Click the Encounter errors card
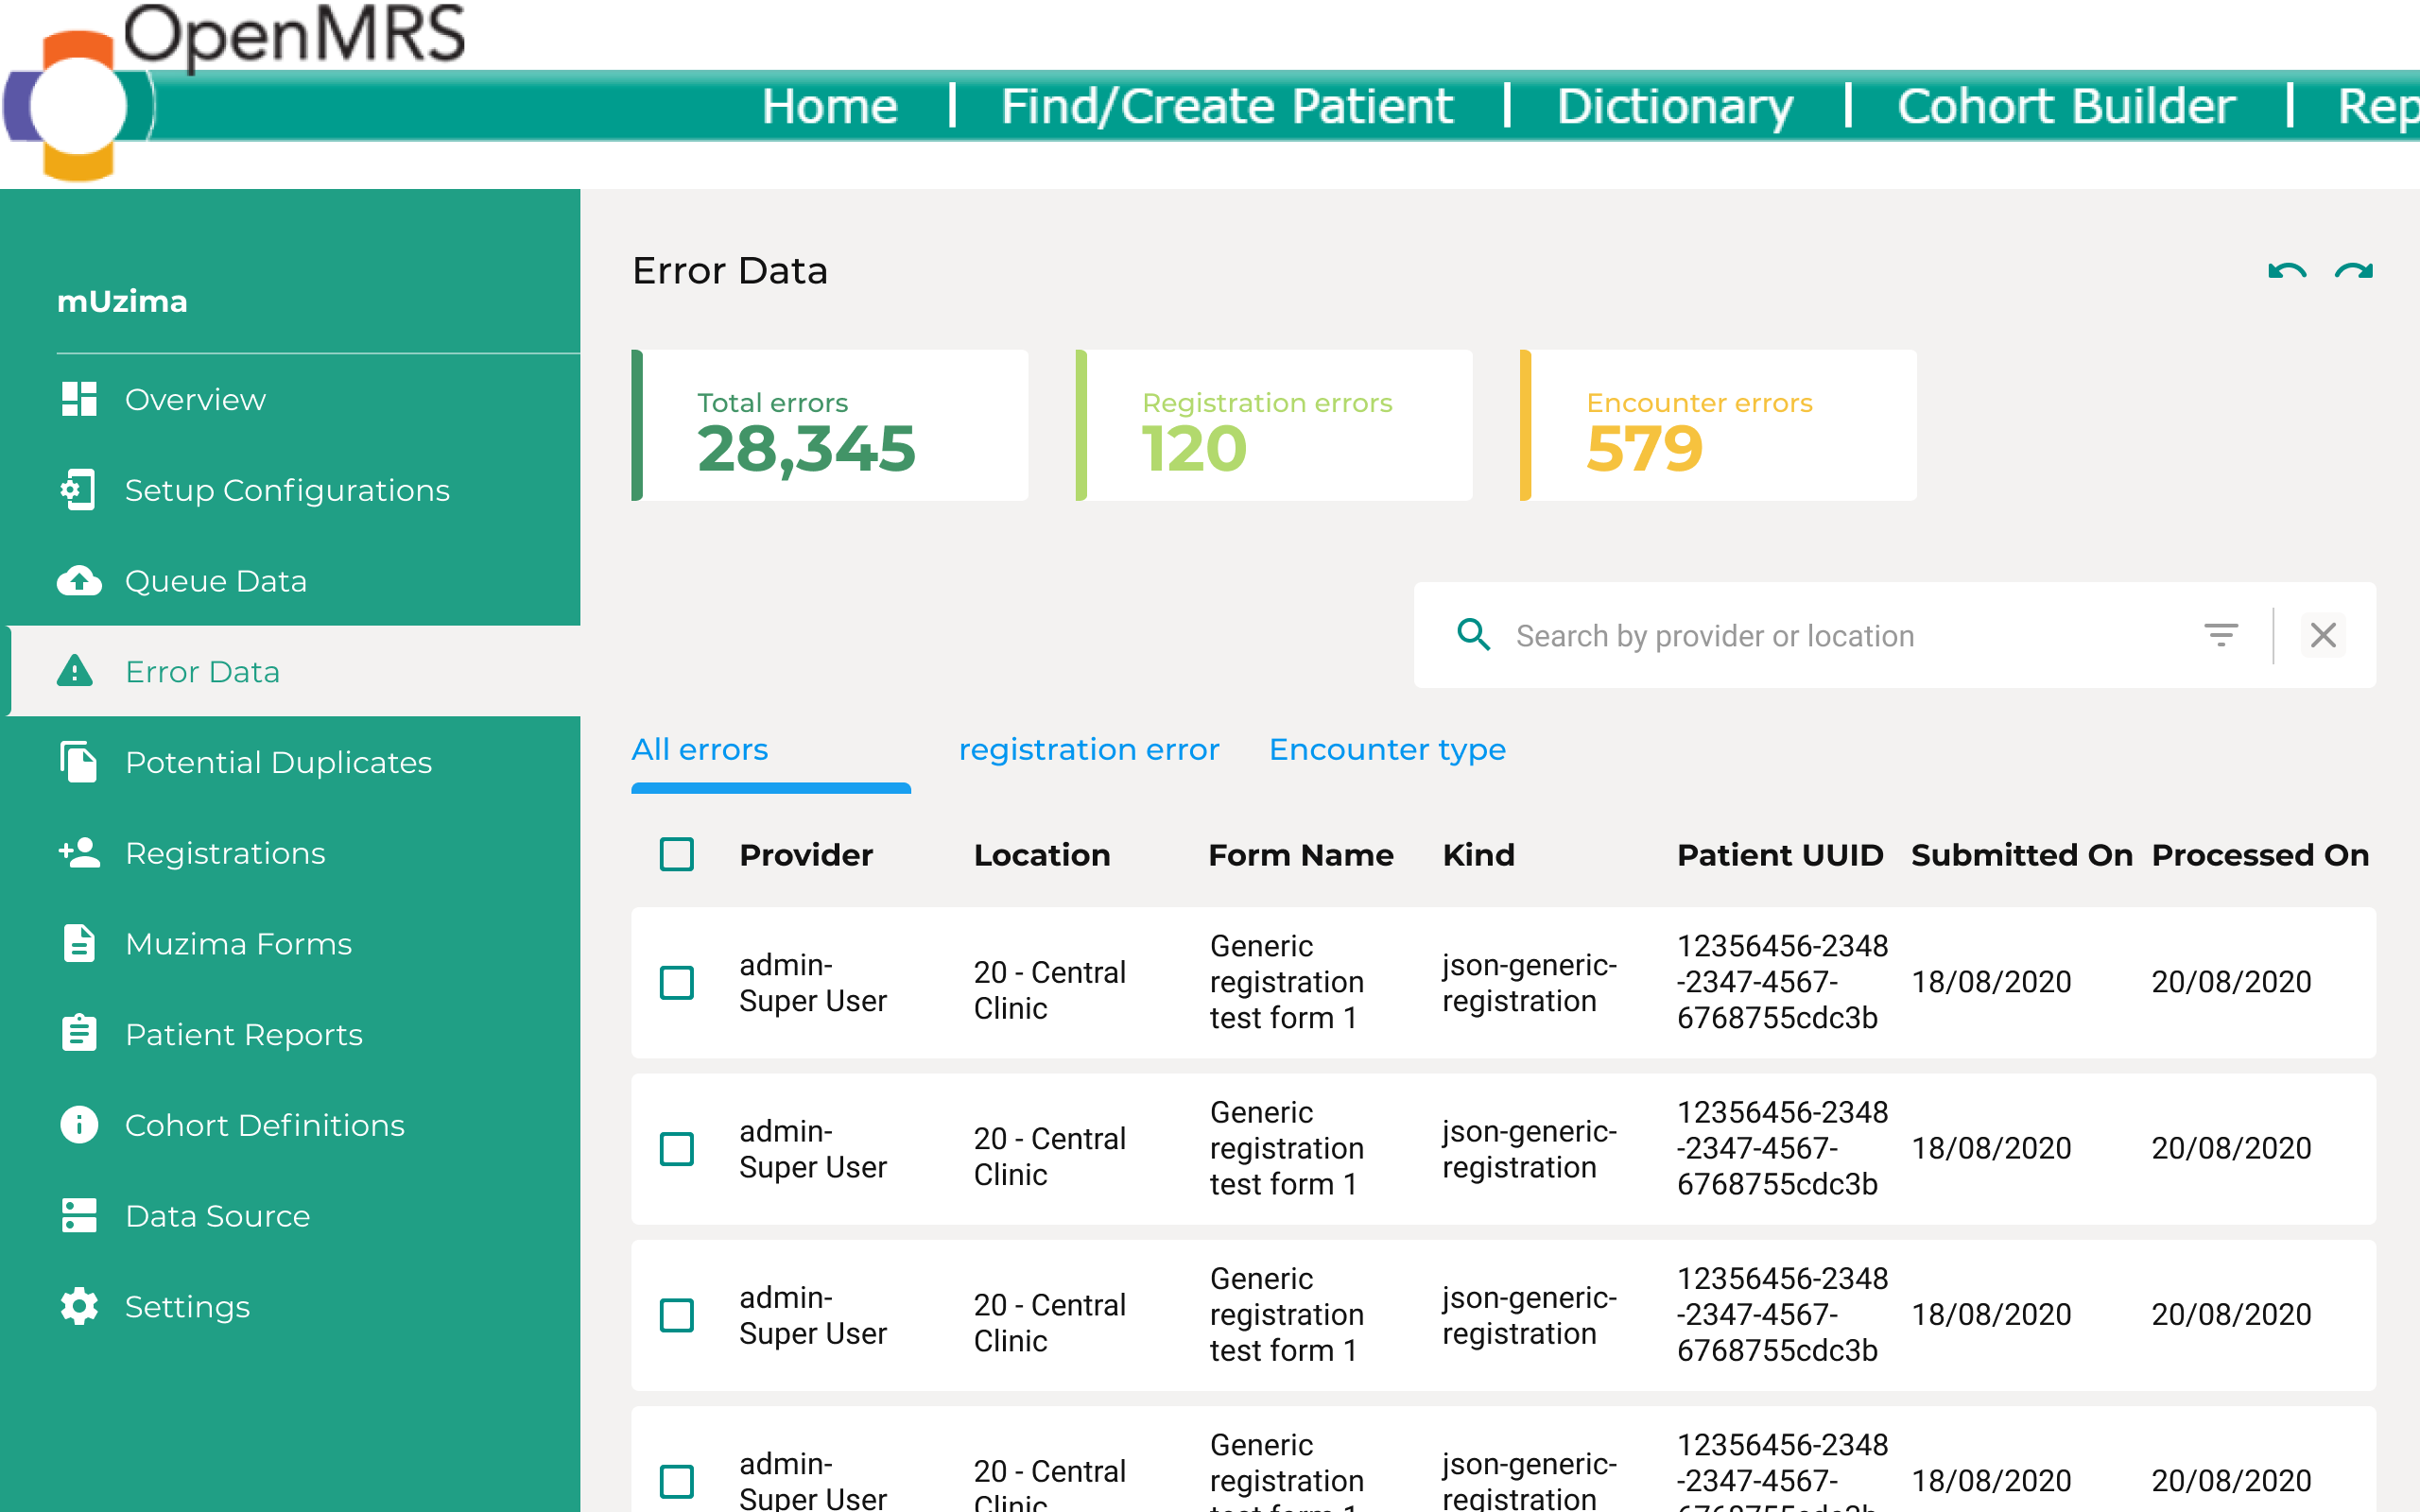The image size is (2420, 1512). point(1718,425)
